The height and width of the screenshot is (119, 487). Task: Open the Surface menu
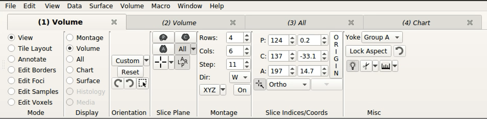tap(101, 6)
